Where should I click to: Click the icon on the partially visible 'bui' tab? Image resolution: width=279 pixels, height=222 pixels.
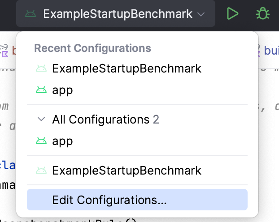(258, 51)
